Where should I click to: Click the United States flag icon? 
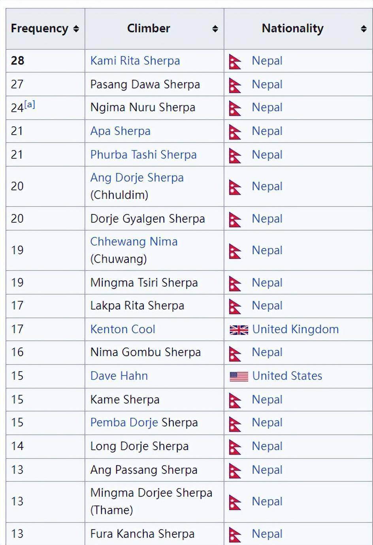point(239,376)
